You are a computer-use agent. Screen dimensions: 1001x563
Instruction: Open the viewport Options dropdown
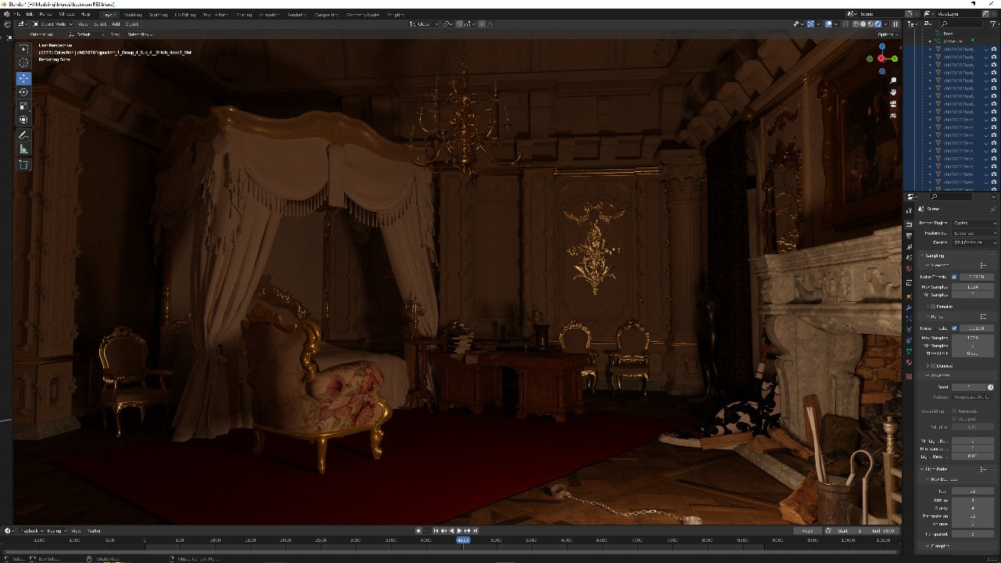[887, 34]
